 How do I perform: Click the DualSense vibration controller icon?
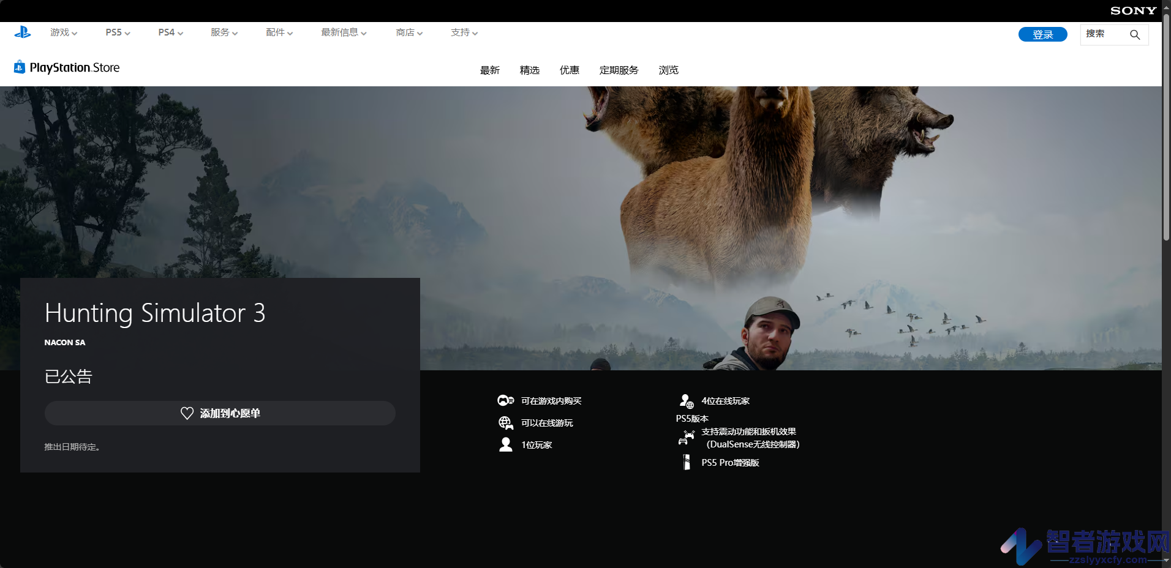pyautogui.click(x=687, y=438)
